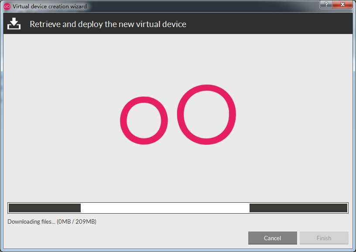Select 'Downloading files... (0MB / 209MB)' status text
The height and width of the screenshot is (252, 356).
coord(52,221)
